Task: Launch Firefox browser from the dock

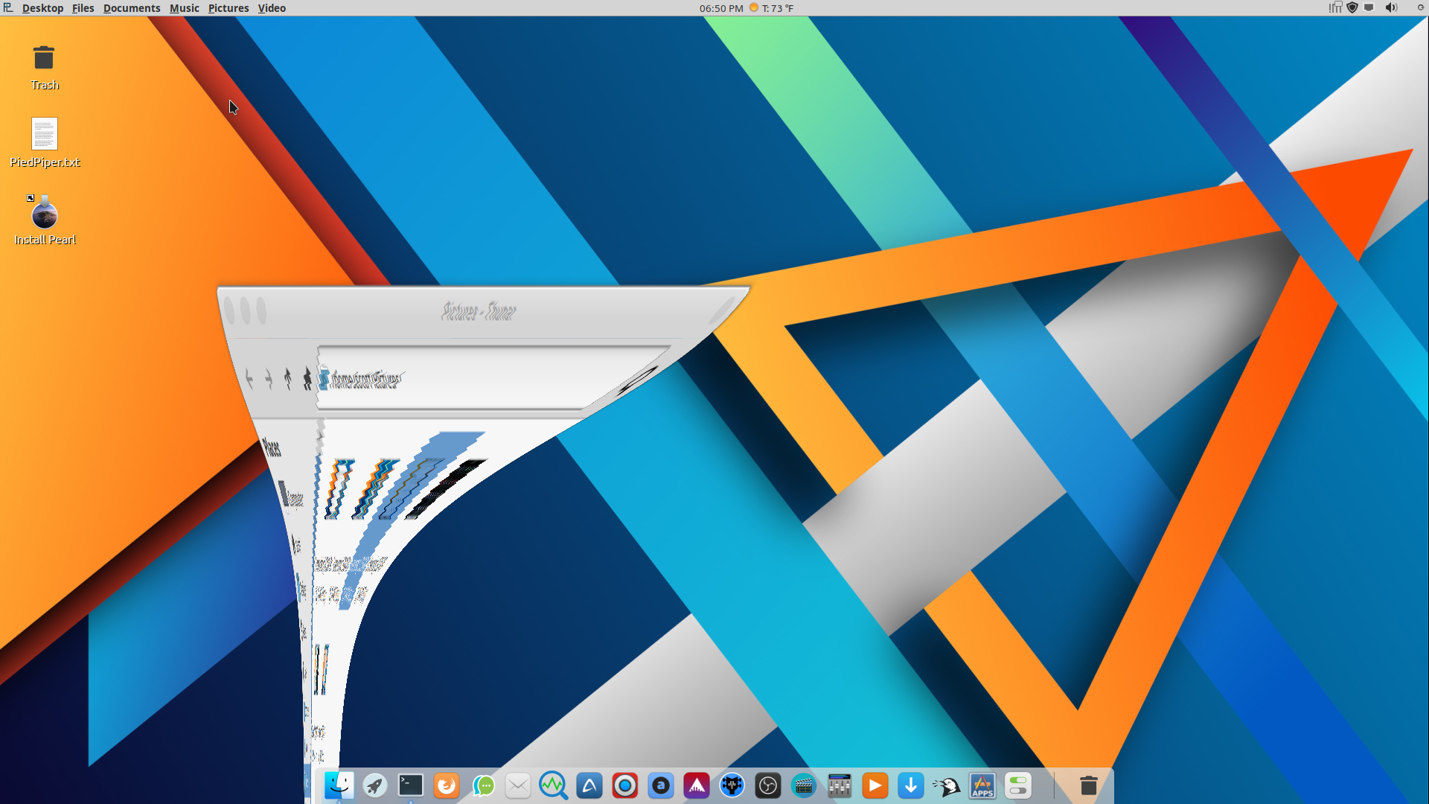Action: [x=447, y=785]
